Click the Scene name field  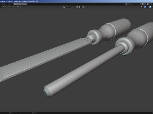134,4
